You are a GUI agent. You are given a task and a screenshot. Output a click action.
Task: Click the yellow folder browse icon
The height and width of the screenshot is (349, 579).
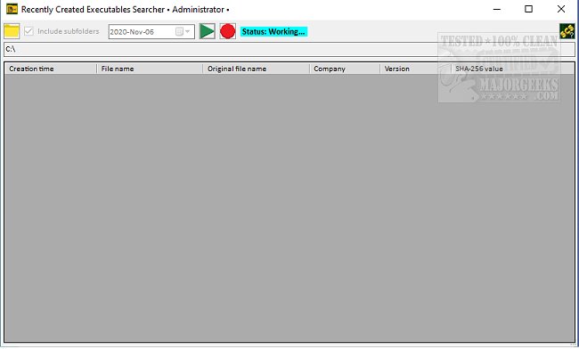click(x=12, y=31)
